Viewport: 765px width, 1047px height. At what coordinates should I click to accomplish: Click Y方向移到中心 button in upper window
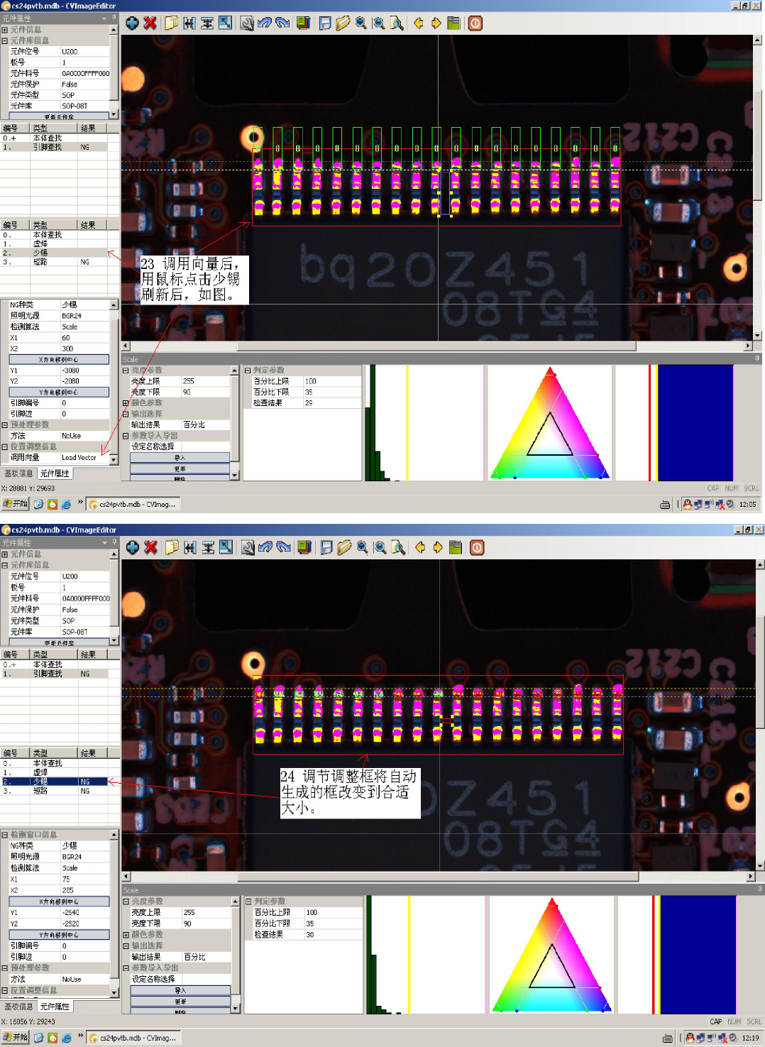tap(59, 392)
